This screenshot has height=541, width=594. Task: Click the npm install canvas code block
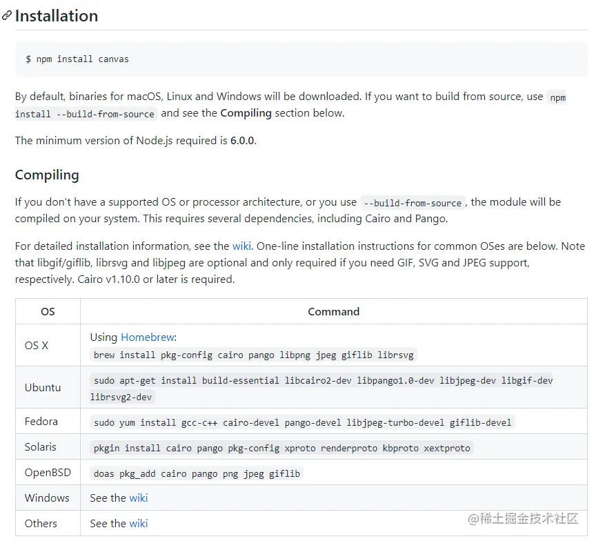click(x=77, y=59)
